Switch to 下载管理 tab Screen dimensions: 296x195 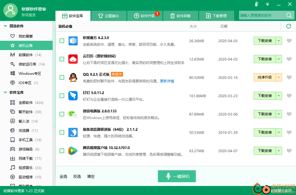click(x=217, y=16)
